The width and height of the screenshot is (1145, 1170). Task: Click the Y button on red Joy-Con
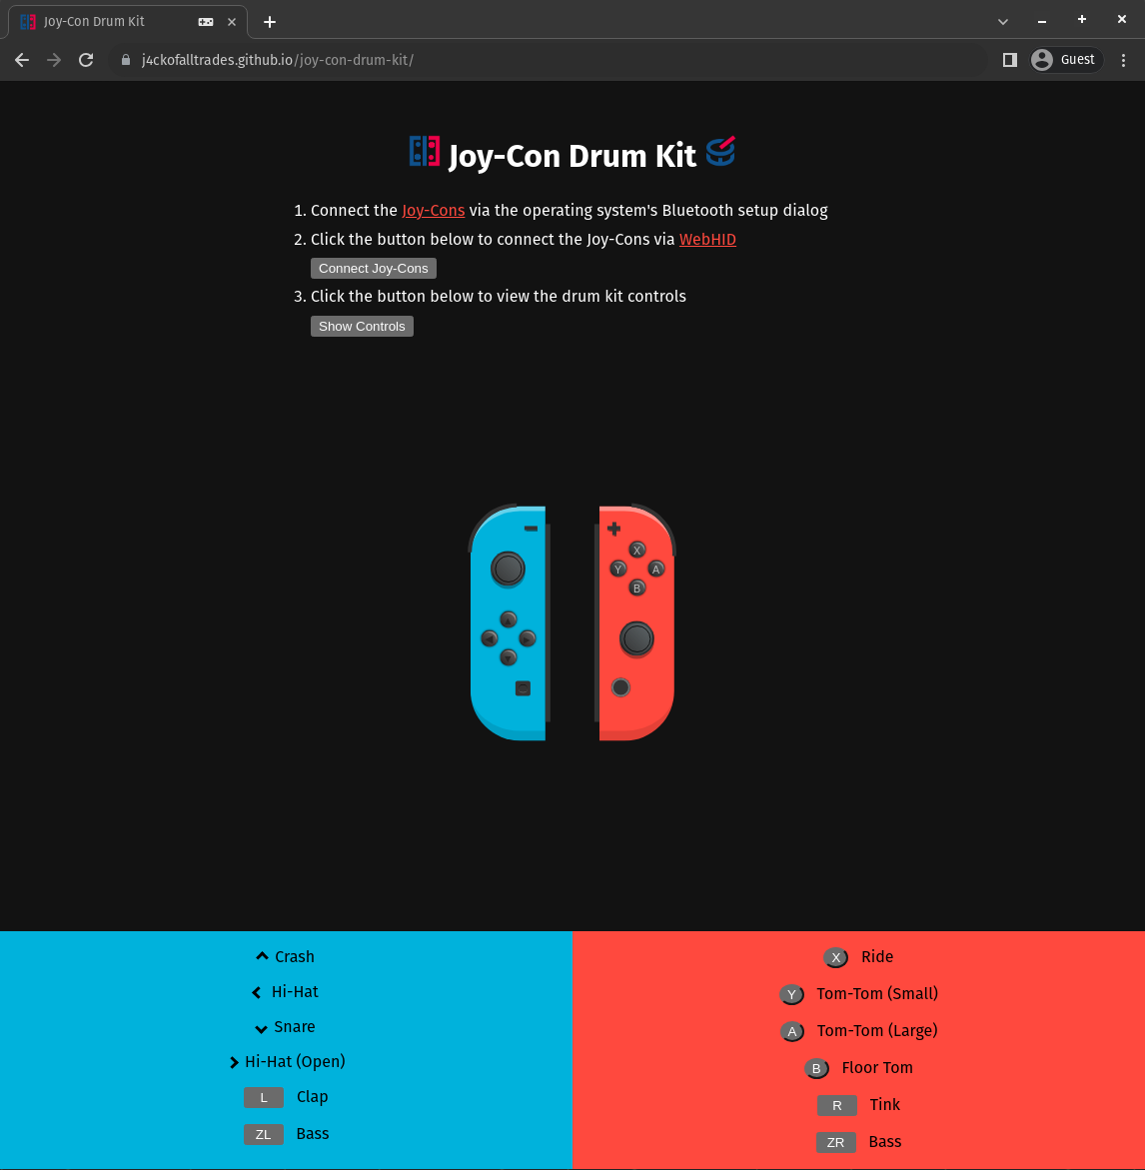click(x=617, y=570)
